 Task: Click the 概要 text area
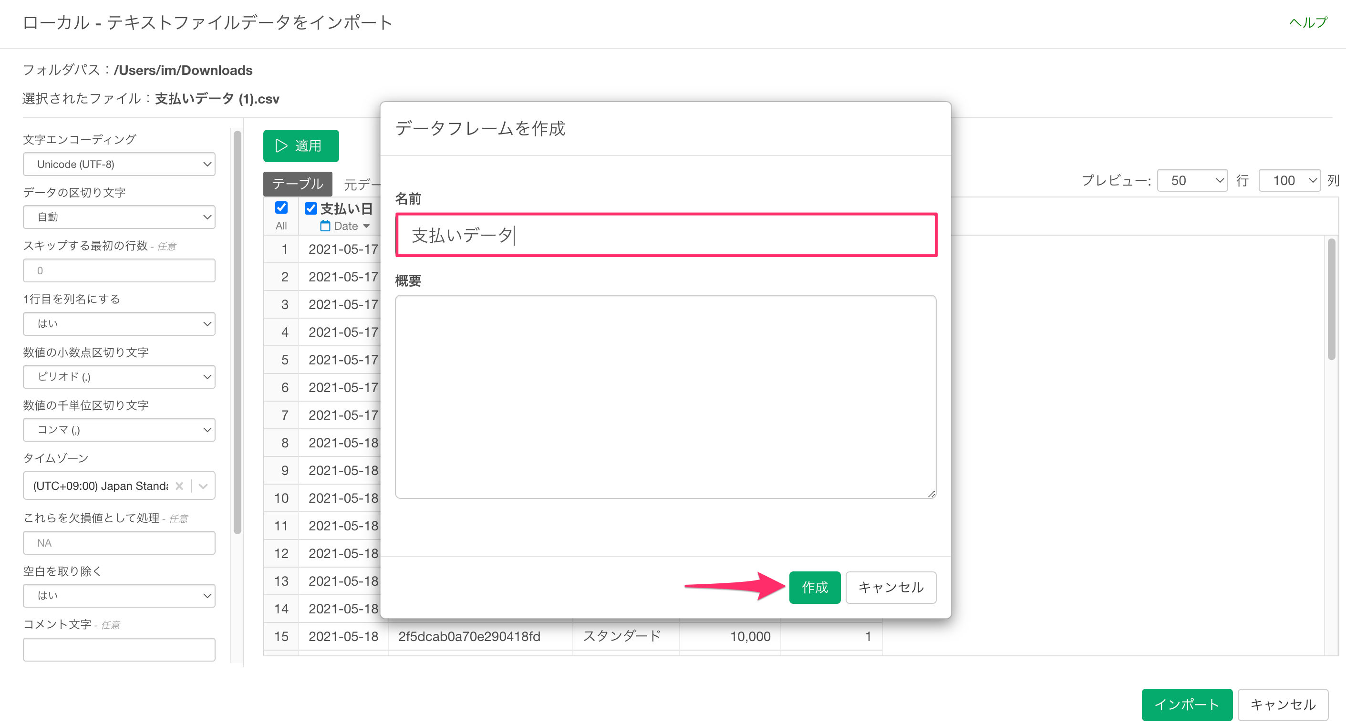click(x=666, y=396)
